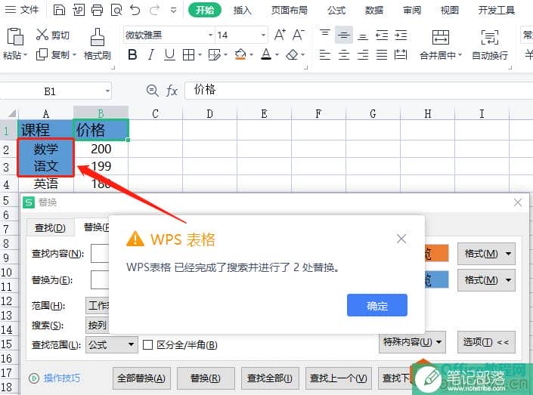Open the 开发工具 tab
This screenshot has width=533, height=395.
coord(497,10)
